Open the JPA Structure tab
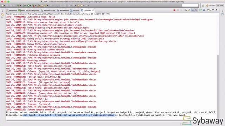 tap(48, 10)
